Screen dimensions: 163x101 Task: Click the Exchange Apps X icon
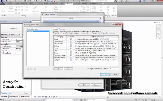[140, 1]
